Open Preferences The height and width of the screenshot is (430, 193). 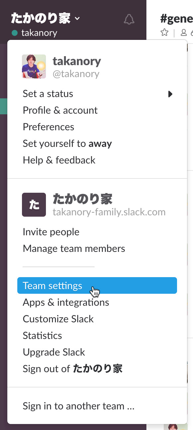coord(49,127)
